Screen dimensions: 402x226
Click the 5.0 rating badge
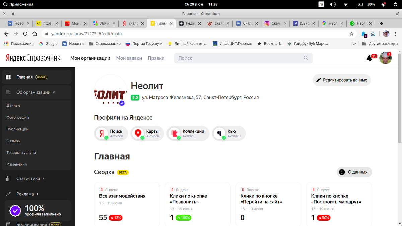click(135, 98)
